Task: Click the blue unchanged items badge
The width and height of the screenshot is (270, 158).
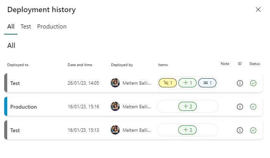Action: click(207, 83)
